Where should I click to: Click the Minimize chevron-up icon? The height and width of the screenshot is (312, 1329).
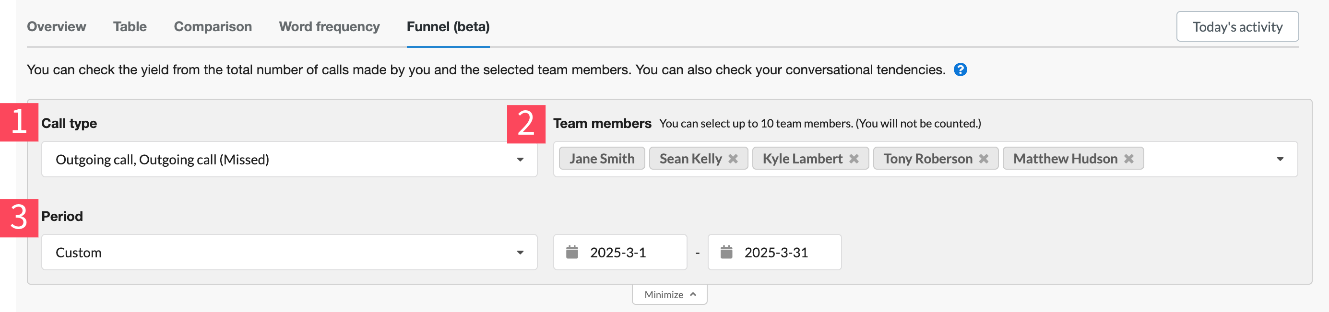click(693, 294)
